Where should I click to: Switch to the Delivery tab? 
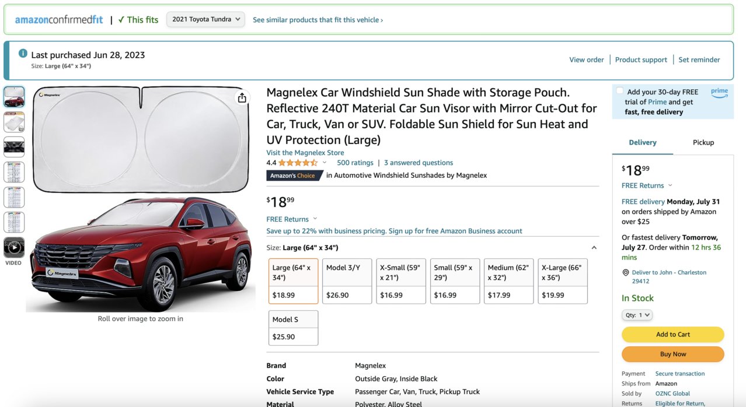pyautogui.click(x=643, y=142)
